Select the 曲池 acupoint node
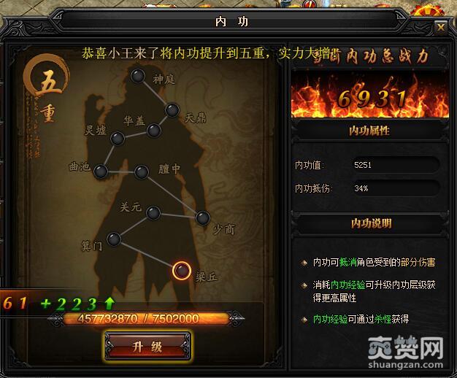The height and width of the screenshot is (378, 457). tap(101, 171)
